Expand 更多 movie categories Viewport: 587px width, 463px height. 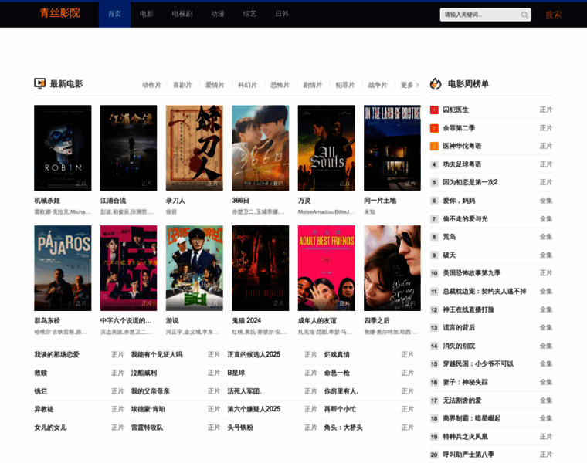coord(410,85)
